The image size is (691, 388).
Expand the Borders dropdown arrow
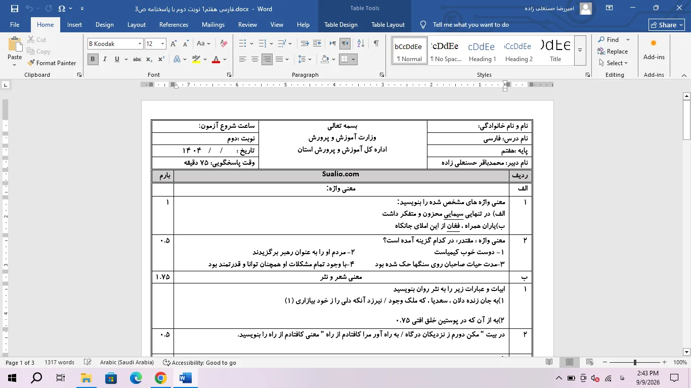coord(353,59)
